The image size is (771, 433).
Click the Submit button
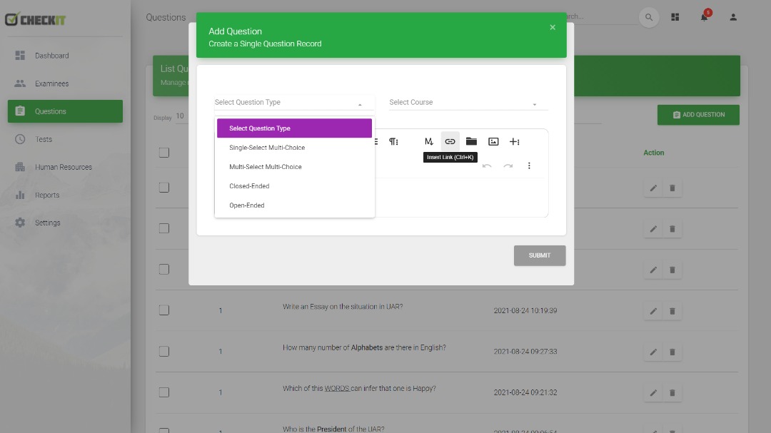coord(540,255)
